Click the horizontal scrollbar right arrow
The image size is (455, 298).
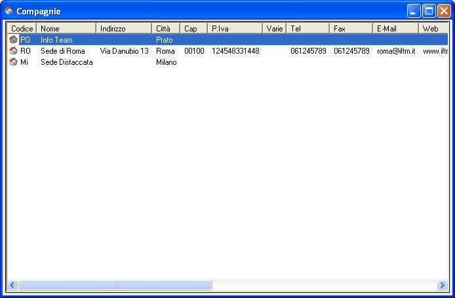443,286
